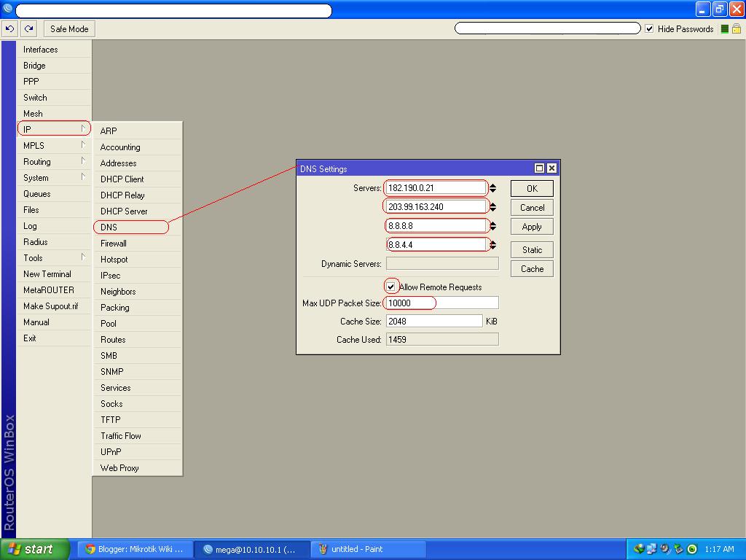The height and width of the screenshot is (560, 746).
Task: Click the server field containing 8.8.8.8
Action: (437, 226)
